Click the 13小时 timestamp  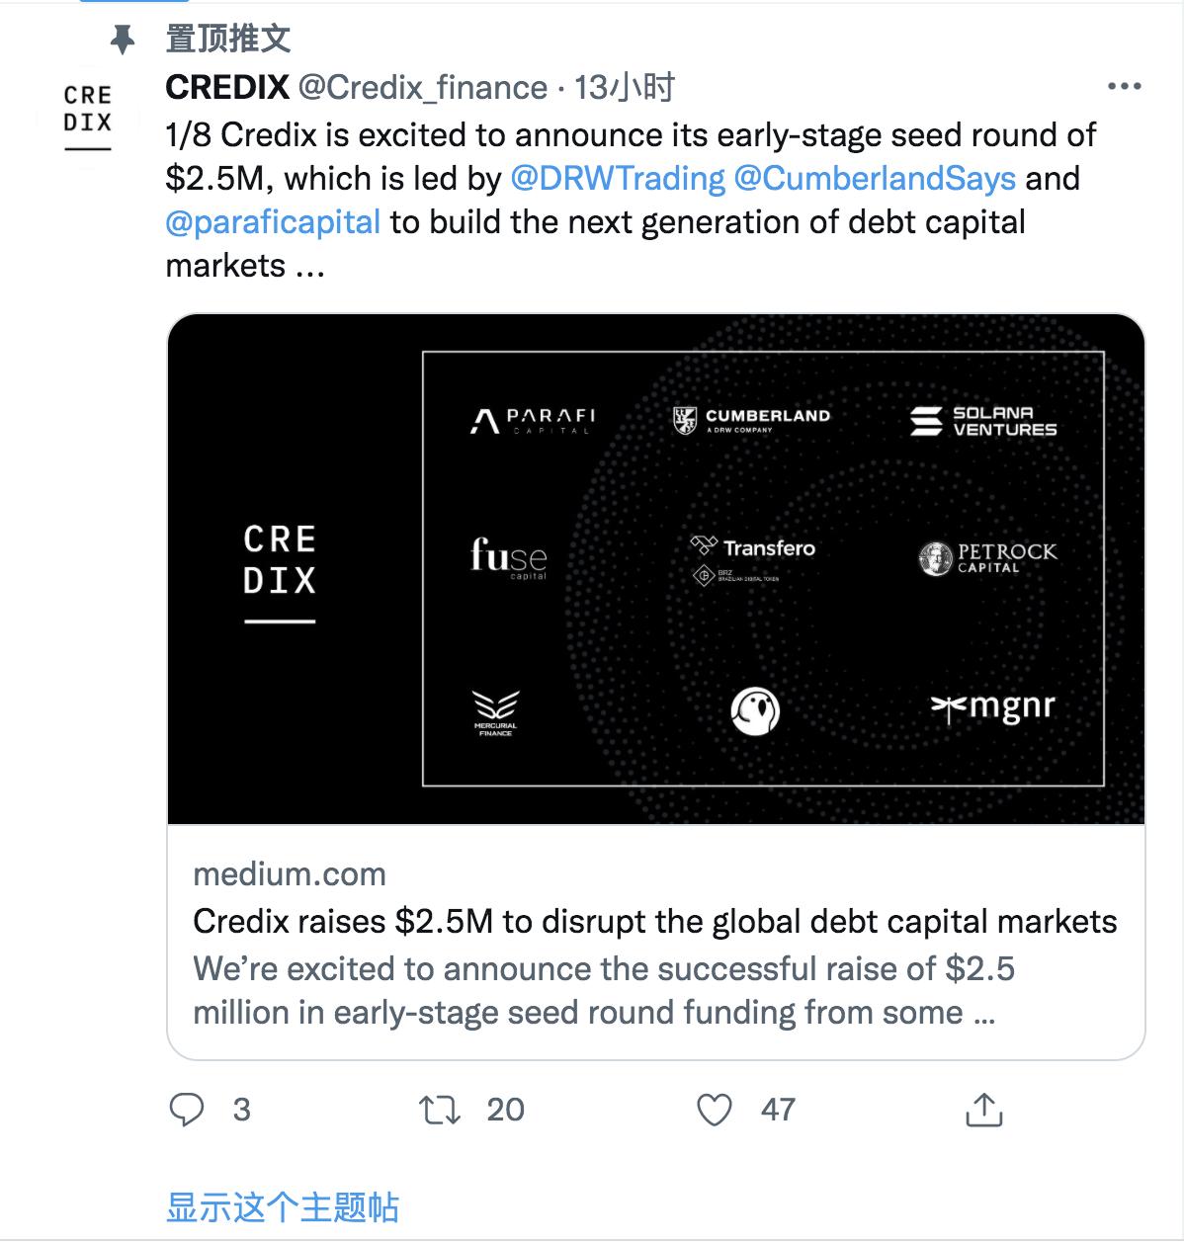pos(623,87)
